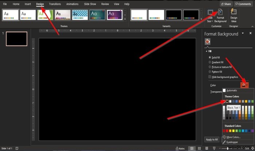This screenshot has height=151, width=255.
Task: Choose the second white variant
Action: [x=156, y=15]
